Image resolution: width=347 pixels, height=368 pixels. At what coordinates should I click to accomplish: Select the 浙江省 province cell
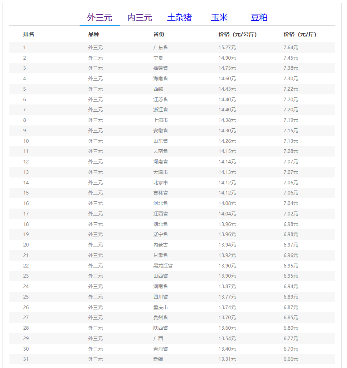(161, 110)
